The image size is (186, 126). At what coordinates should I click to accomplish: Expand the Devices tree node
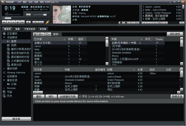4,88
